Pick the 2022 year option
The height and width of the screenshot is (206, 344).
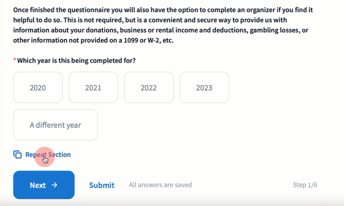pos(148,88)
